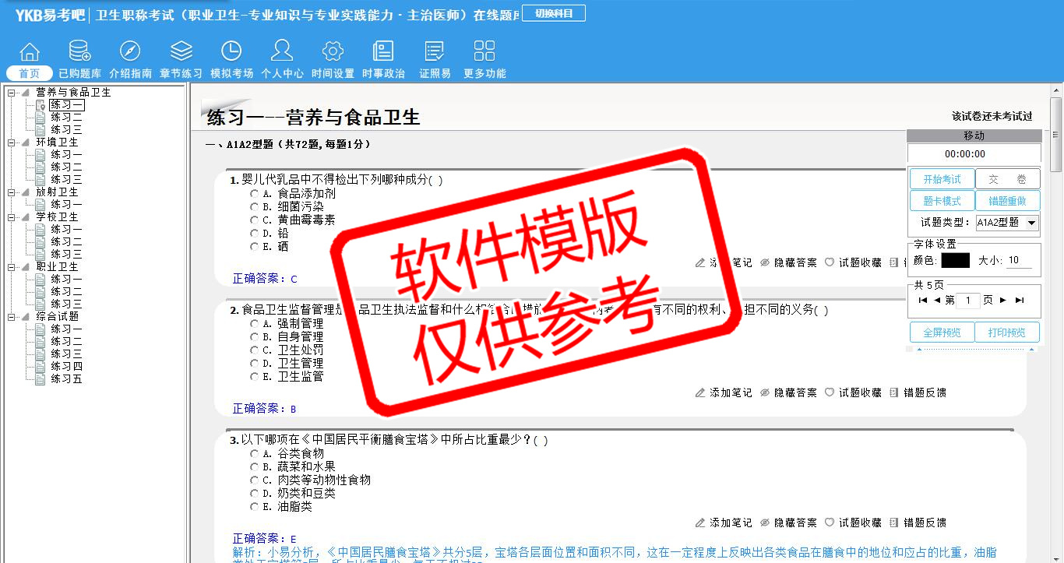The image size is (1064, 563).
Task: Click the 开始考试 button
Action: 942,179
